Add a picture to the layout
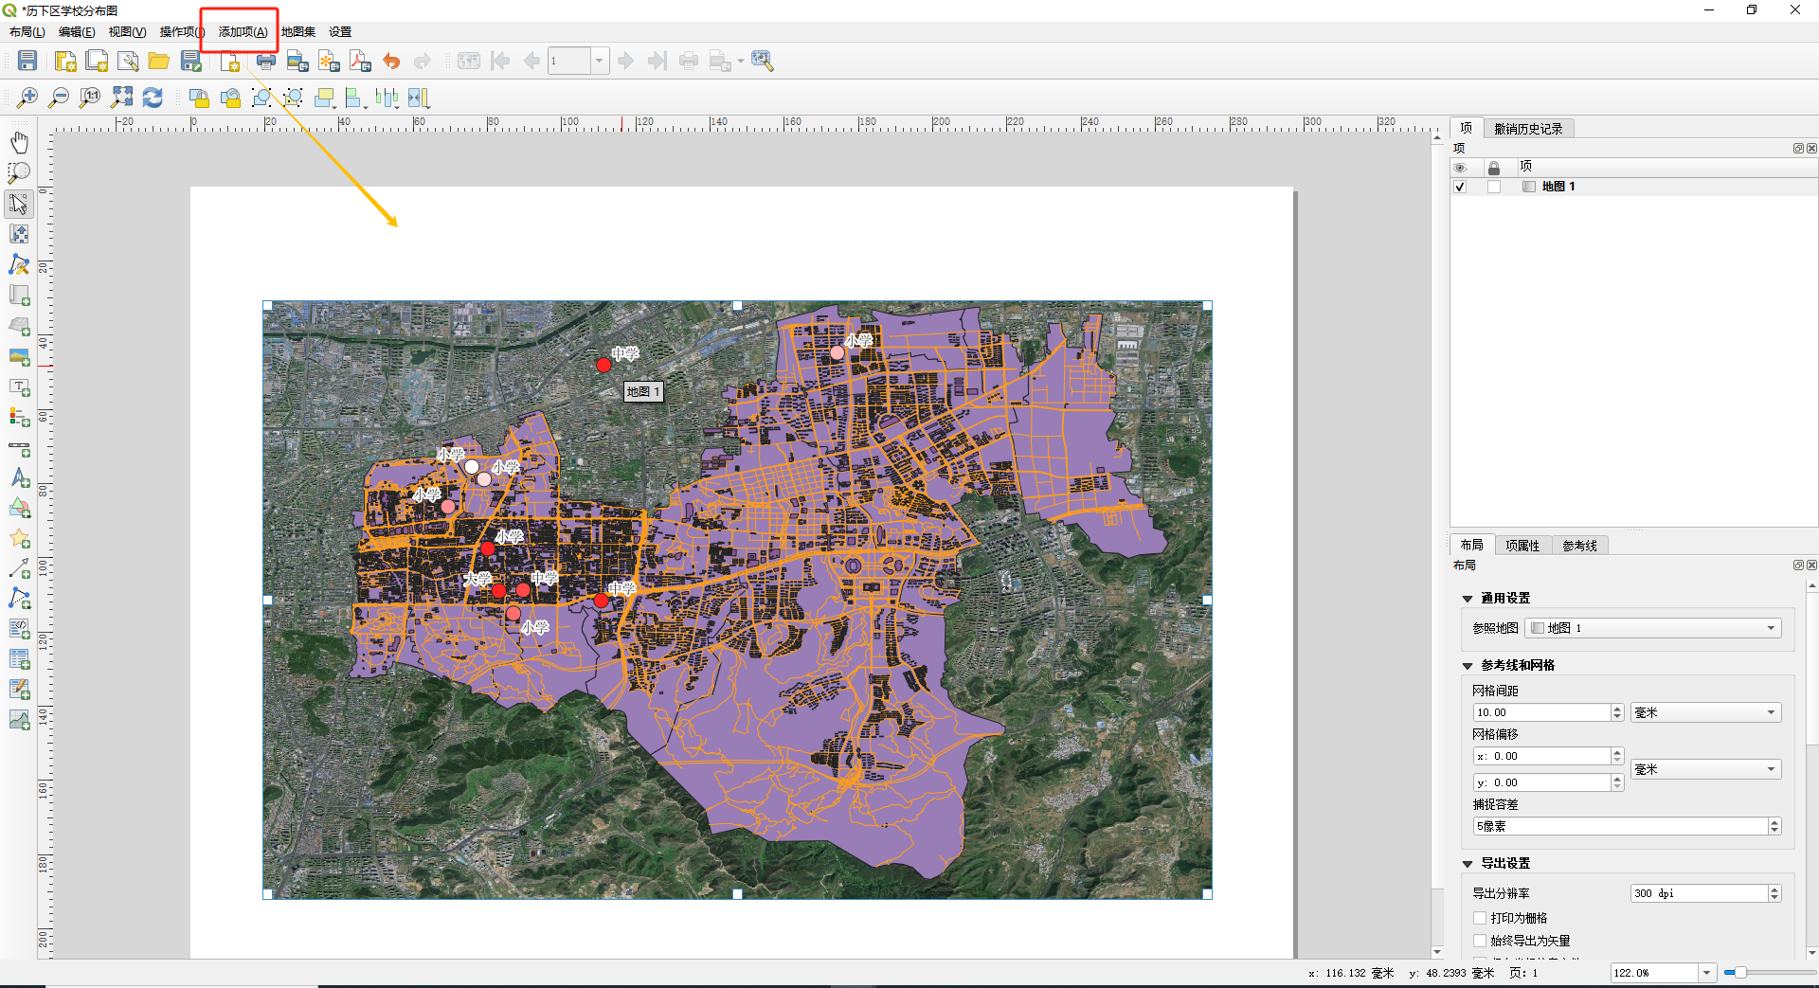1819x988 pixels. tap(19, 357)
